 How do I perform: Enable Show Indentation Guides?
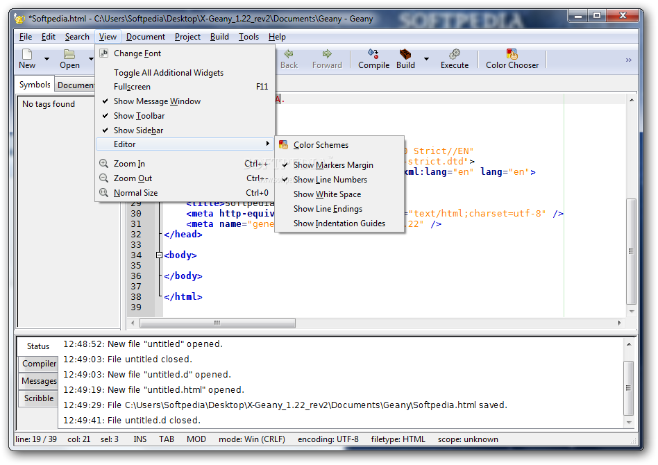coord(339,223)
